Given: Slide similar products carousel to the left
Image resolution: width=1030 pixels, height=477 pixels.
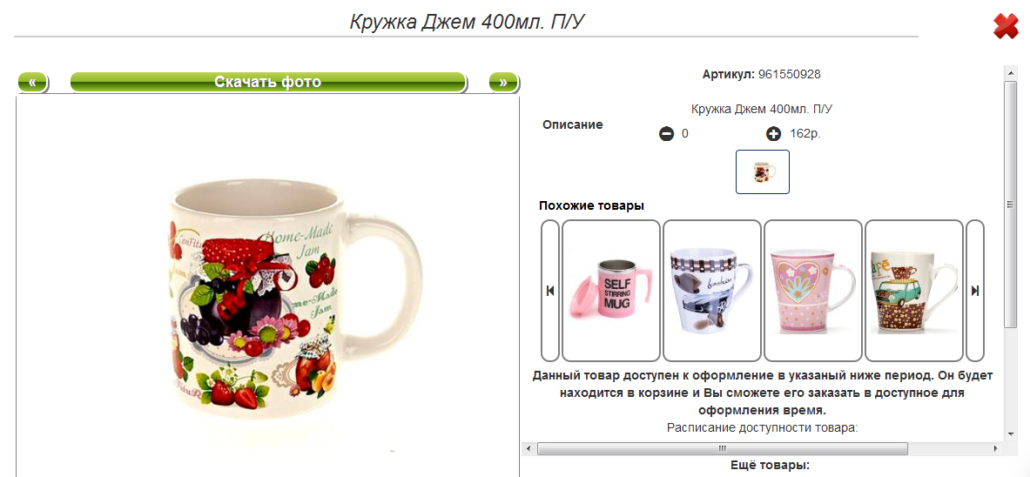Looking at the screenshot, I should coord(549,291).
